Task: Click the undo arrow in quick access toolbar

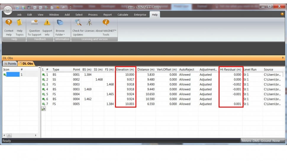Action: [58, 7]
